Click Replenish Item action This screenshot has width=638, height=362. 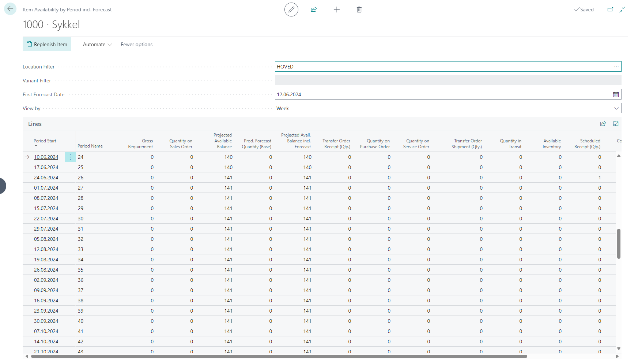47,44
